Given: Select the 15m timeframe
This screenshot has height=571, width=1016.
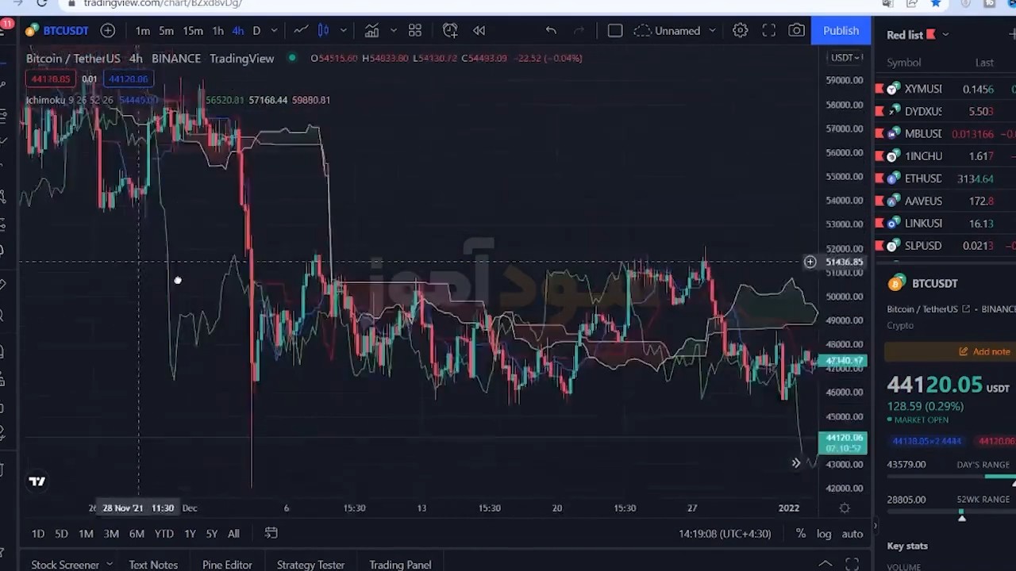Looking at the screenshot, I should click(193, 31).
